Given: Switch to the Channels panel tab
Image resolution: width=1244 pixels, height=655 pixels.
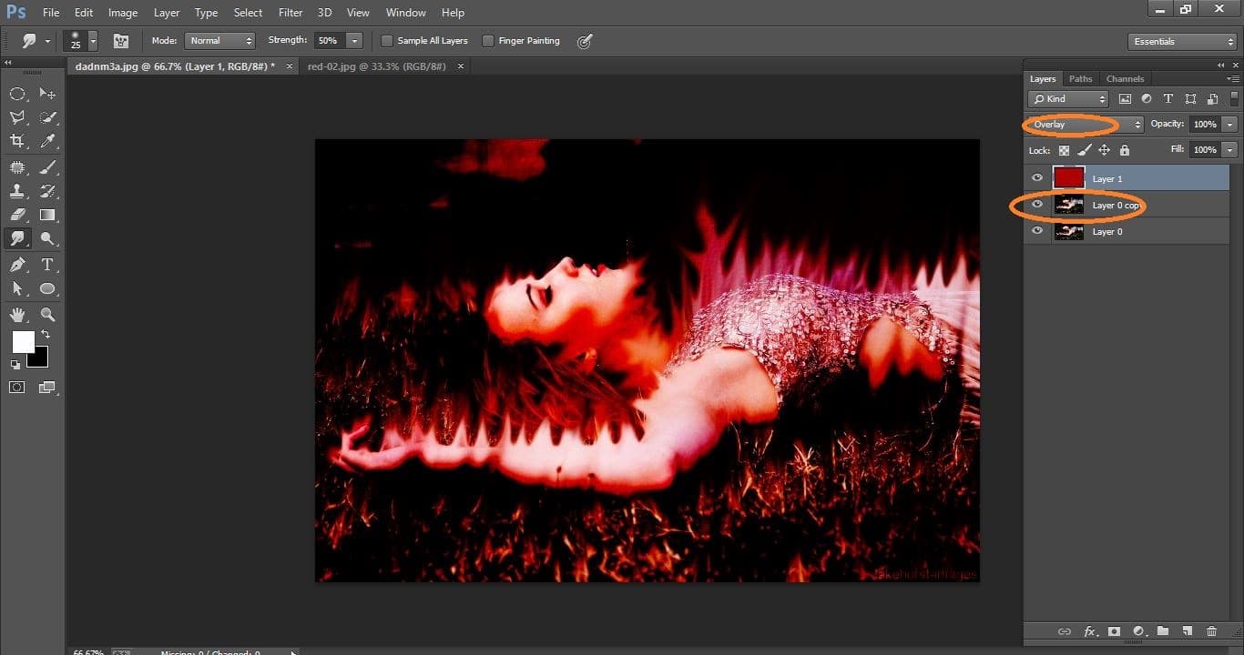Looking at the screenshot, I should [x=1125, y=79].
